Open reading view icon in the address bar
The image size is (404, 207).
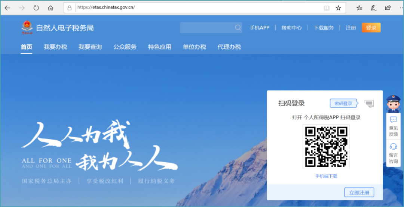(x=327, y=8)
